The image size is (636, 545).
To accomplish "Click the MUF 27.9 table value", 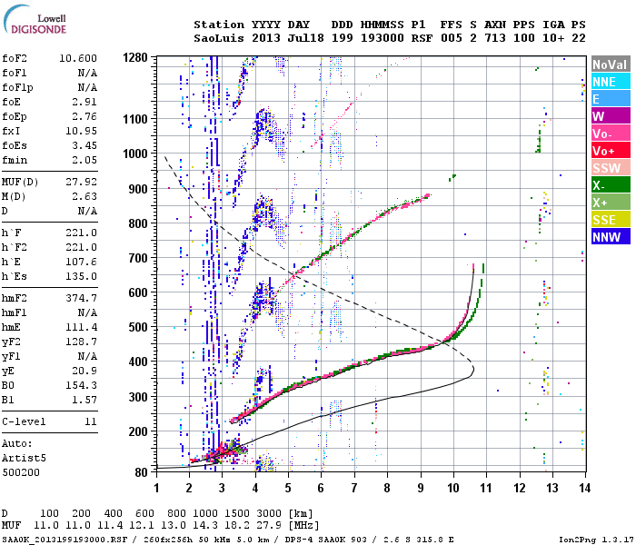I will [269, 526].
